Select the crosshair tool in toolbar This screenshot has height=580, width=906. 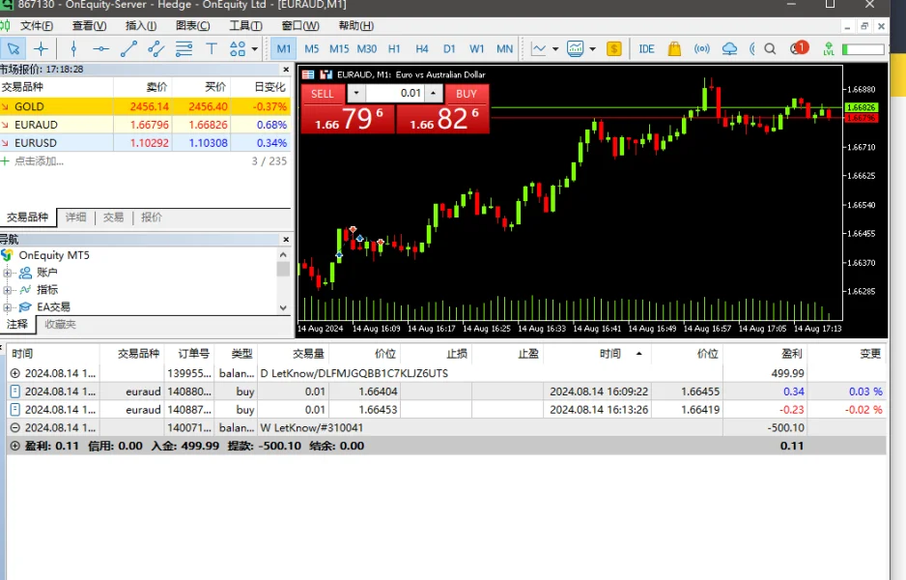pos(41,48)
